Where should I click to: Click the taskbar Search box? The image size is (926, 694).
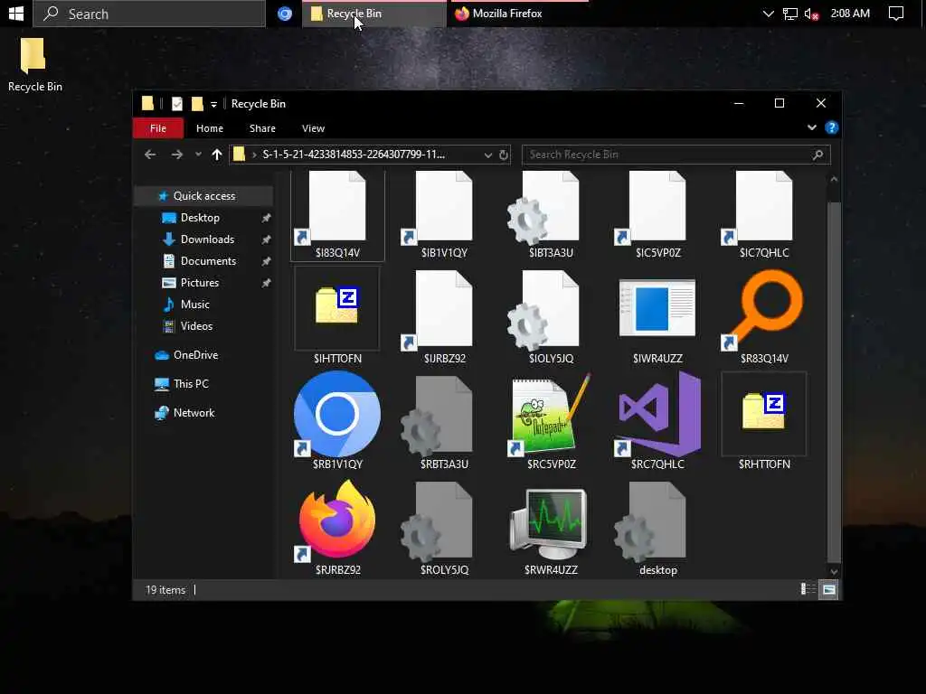pyautogui.click(x=149, y=14)
